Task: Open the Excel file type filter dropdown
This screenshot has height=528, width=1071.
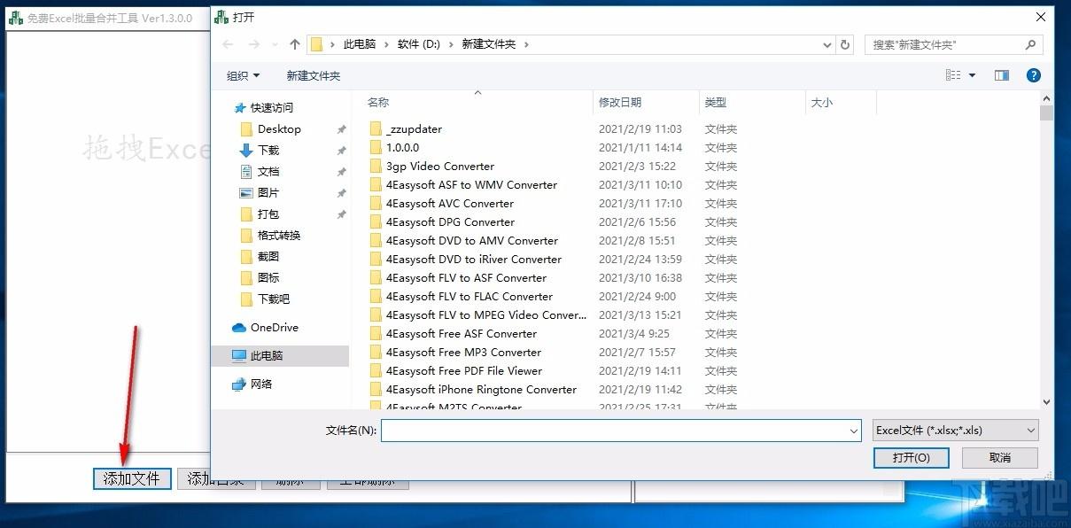Action: point(955,431)
